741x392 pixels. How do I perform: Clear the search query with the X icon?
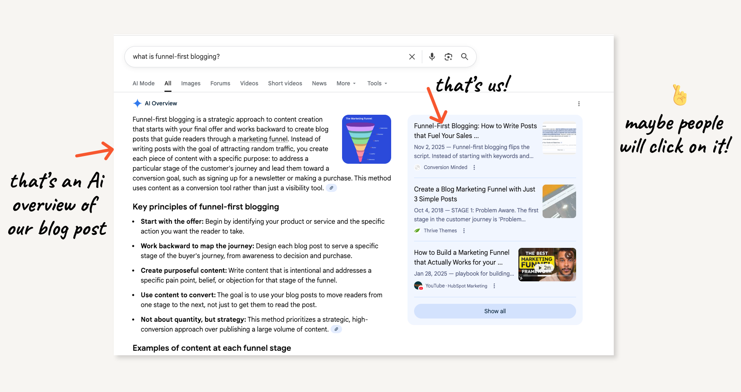point(412,57)
